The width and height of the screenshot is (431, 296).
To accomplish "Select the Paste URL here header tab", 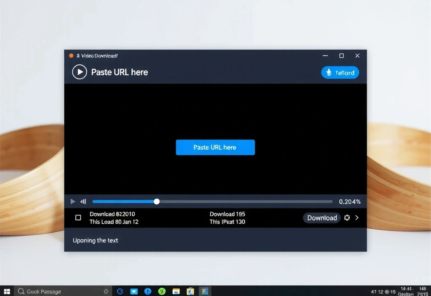I will click(120, 72).
